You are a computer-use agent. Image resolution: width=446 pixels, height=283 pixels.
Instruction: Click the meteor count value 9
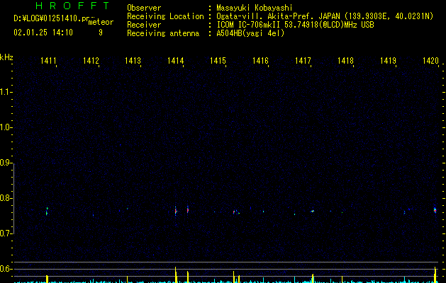101,33
